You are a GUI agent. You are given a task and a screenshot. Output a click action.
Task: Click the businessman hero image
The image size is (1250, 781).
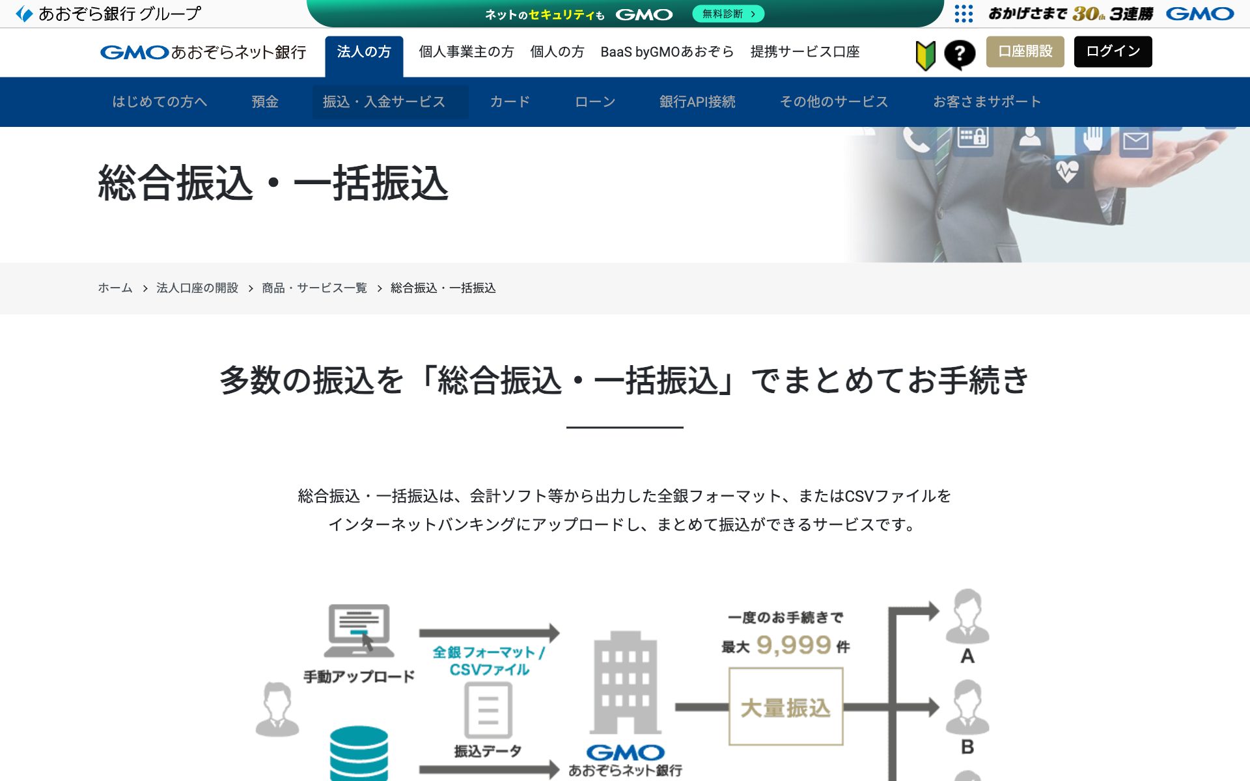(x=1047, y=195)
